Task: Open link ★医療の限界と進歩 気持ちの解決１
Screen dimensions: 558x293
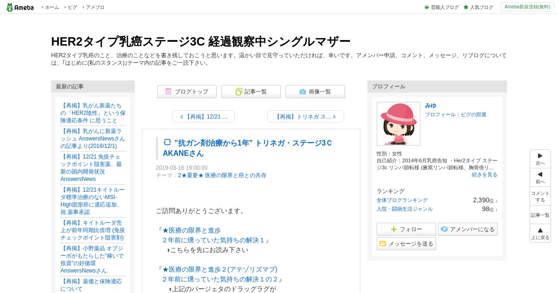Action: (213, 235)
